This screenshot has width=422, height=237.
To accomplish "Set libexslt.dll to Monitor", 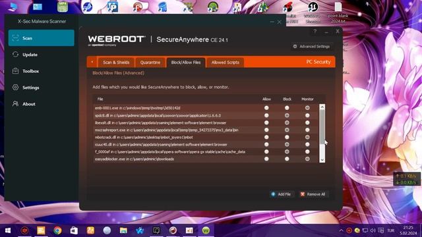I will (x=307, y=122).
